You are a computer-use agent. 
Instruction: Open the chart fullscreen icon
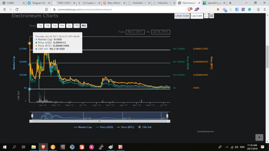click(x=206, y=16)
